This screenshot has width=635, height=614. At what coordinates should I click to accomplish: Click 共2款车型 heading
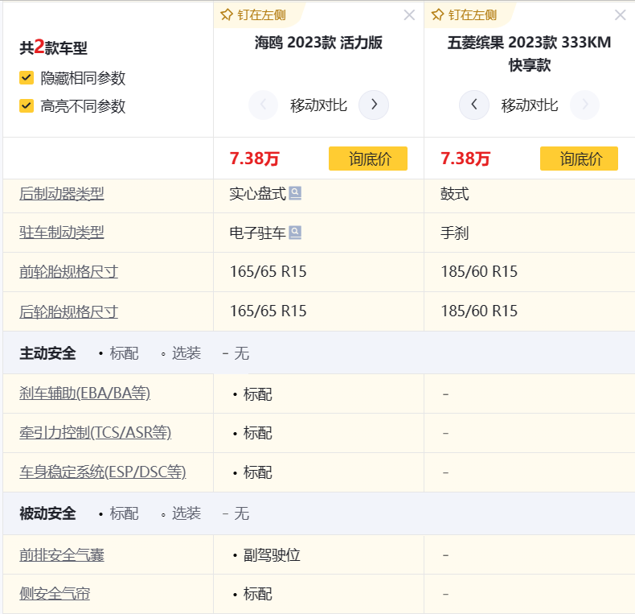tap(54, 47)
